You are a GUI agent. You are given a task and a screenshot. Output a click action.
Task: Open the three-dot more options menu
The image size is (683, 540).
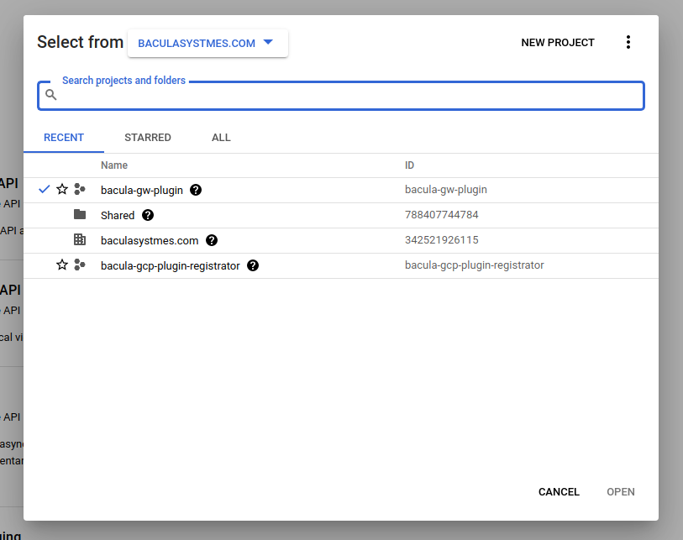(x=628, y=42)
